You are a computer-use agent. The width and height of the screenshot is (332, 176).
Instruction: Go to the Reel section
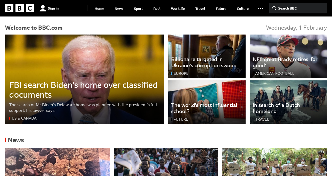point(157,9)
